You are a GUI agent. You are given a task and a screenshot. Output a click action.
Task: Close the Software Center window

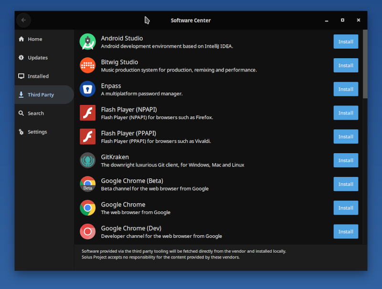(x=359, y=20)
